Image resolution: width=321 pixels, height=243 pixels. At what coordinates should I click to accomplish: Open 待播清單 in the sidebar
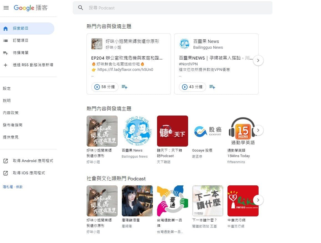pyautogui.click(x=27, y=53)
